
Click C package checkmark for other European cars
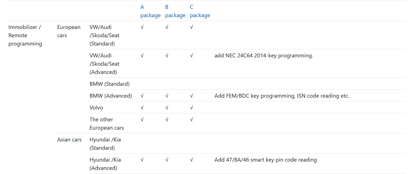[x=191, y=120]
